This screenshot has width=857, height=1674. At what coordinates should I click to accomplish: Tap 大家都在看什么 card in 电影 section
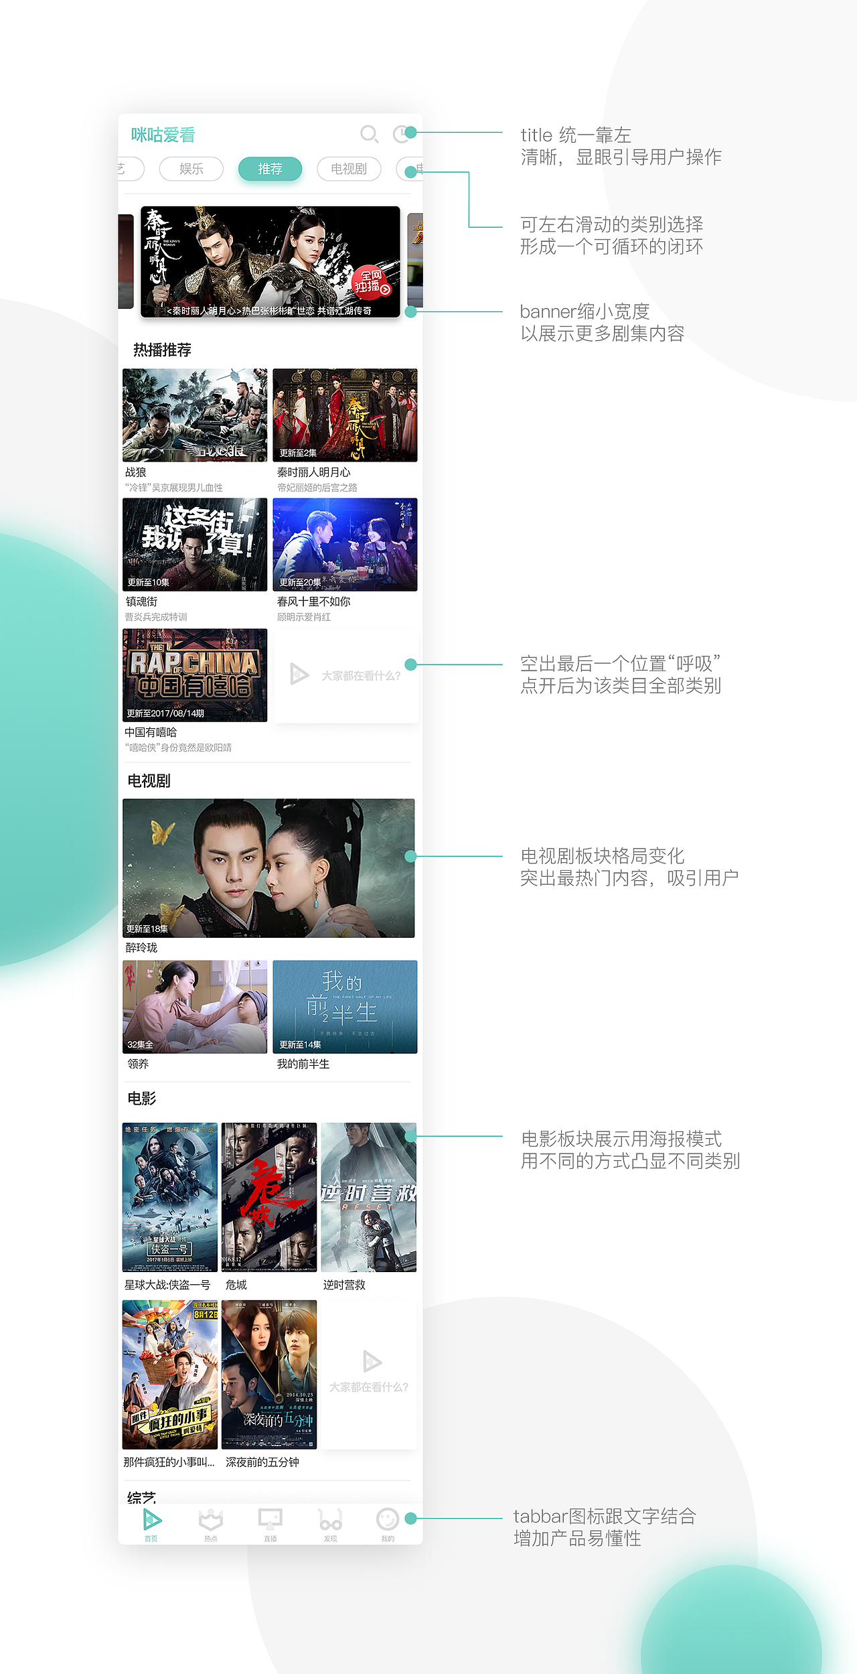(369, 1375)
